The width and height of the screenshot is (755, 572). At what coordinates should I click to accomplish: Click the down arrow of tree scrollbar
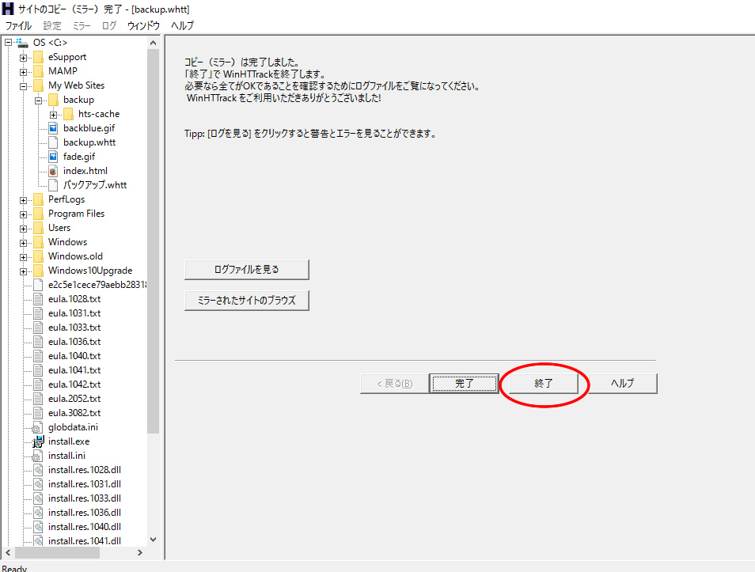(x=154, y=540)
